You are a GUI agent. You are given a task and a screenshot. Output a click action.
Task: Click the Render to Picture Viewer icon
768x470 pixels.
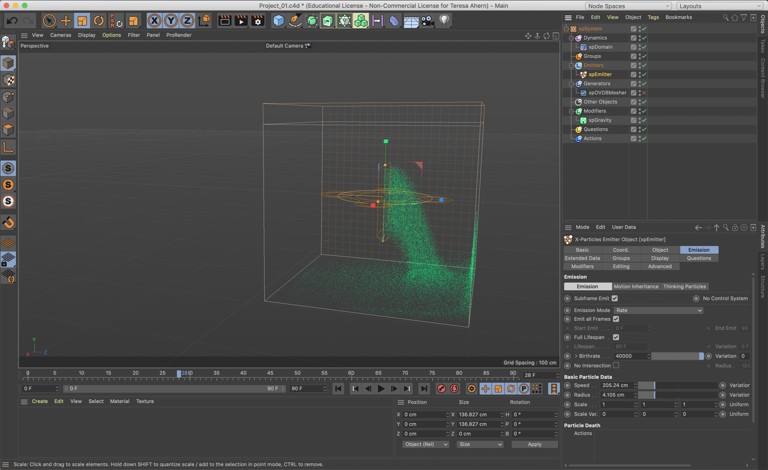[x=241, y=20]
